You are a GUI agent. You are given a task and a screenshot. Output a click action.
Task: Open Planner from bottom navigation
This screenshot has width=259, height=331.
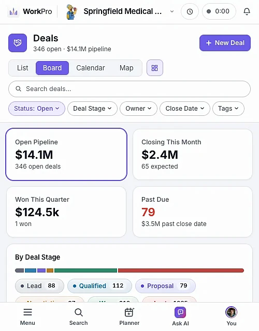(x=129, y=317)
